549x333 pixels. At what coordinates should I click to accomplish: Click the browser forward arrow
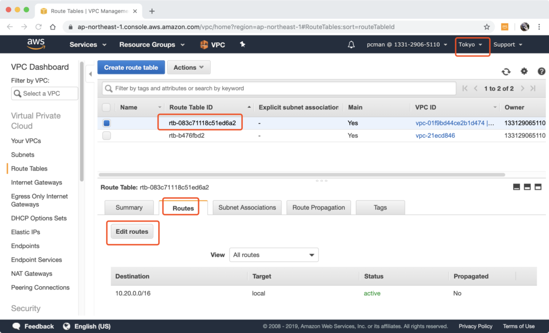coord(24,27)
